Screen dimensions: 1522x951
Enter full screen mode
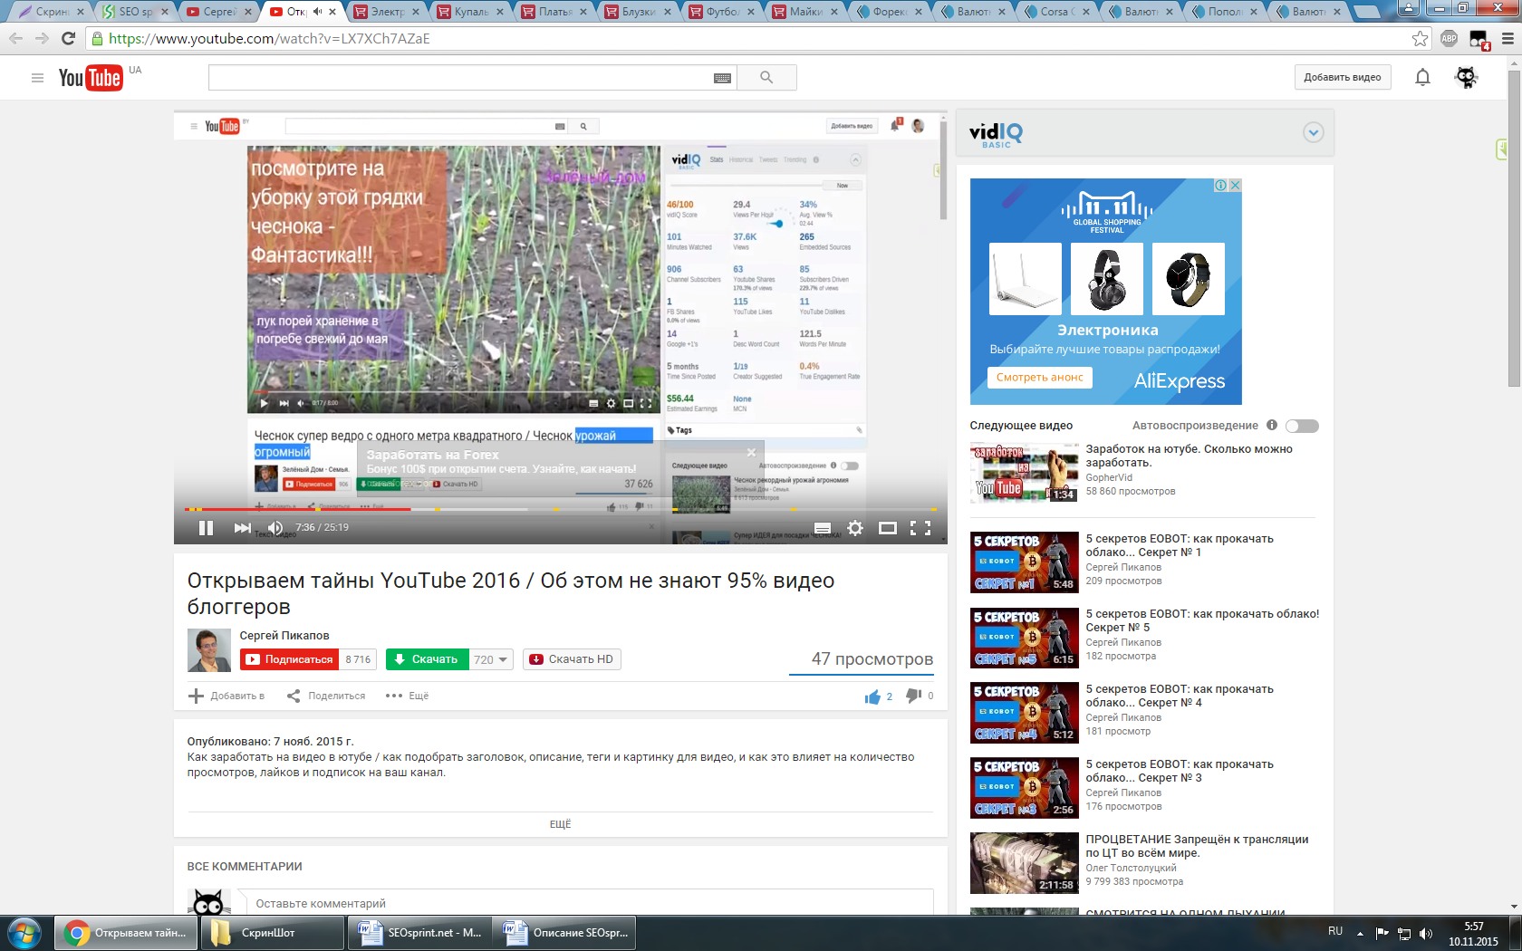pos(920,528)
